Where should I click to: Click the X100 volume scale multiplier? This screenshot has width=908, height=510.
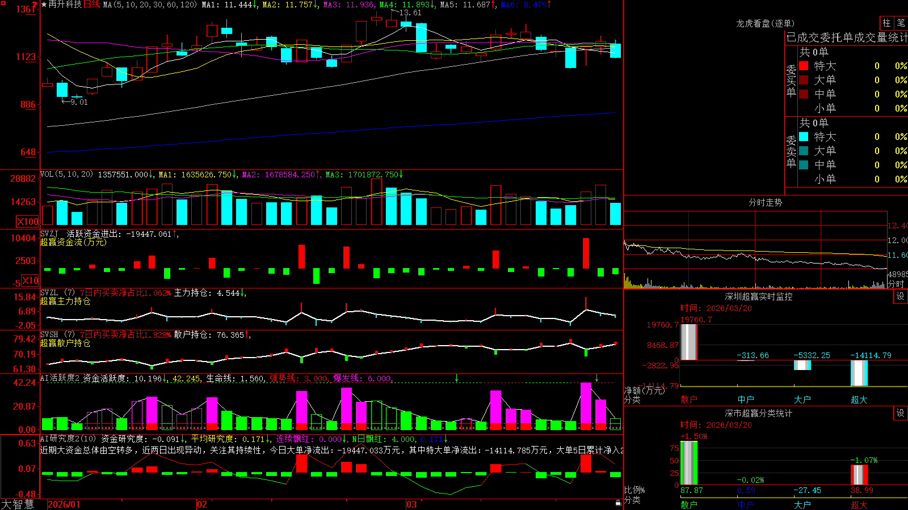pyautogui.click(x=28, y=222)
